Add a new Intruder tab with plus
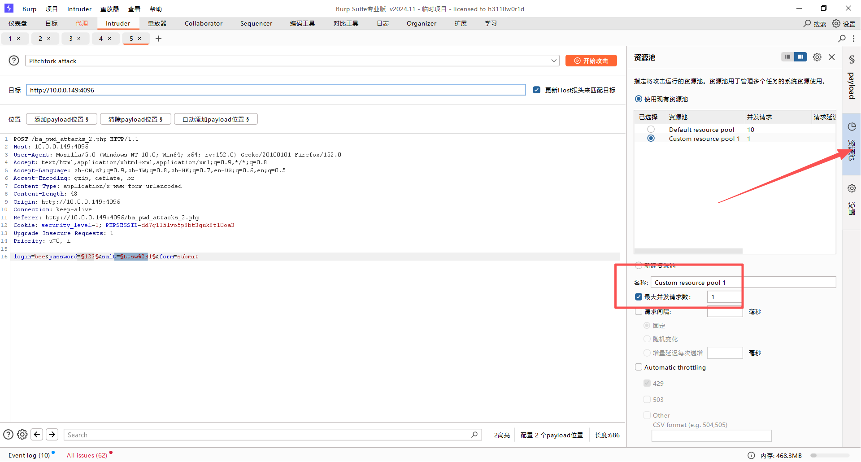 click(158, 39)
